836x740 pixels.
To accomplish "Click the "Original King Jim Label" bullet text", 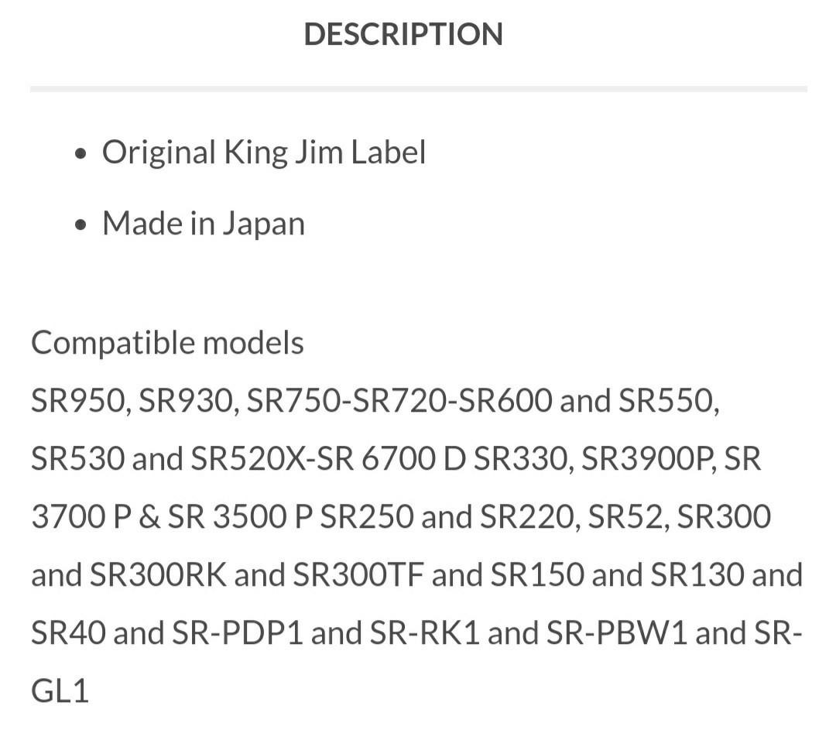I will pyautogui.click(x=263, y=152).
